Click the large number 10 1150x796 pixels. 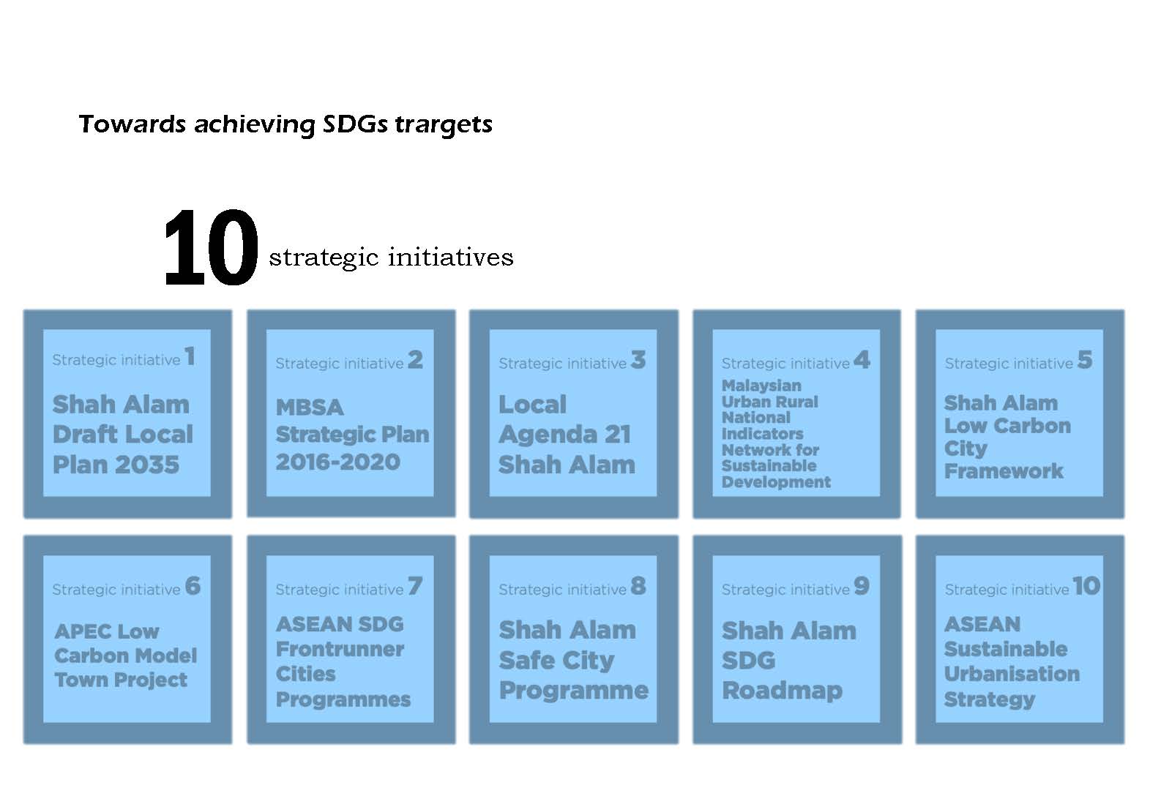coord(210,249)
